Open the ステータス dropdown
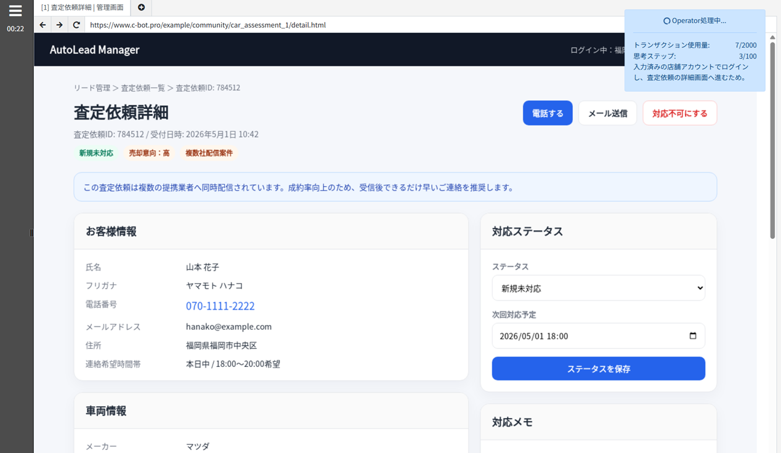Viewport: 781px width, 453px height. [598, 288]
